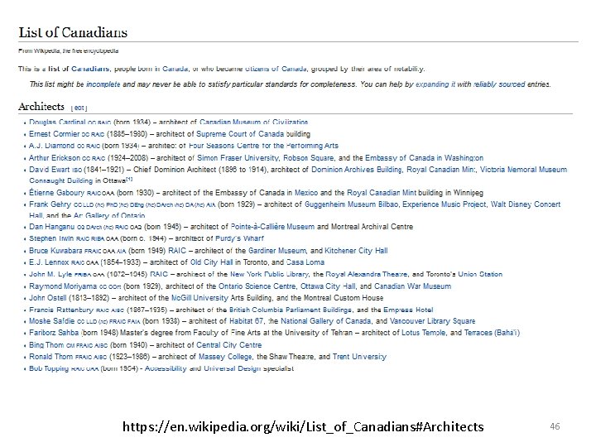The width and height of the screenshot is (596, 447).
Task: Open the Robson Square link
Action: coord(309,158)
